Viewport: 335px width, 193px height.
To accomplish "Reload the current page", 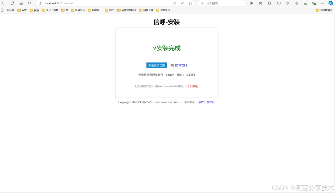I will click(x=12, y=3).
